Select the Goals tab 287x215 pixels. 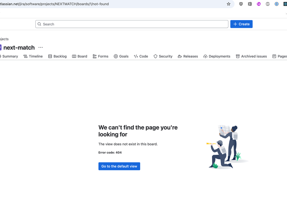point(121,56)
